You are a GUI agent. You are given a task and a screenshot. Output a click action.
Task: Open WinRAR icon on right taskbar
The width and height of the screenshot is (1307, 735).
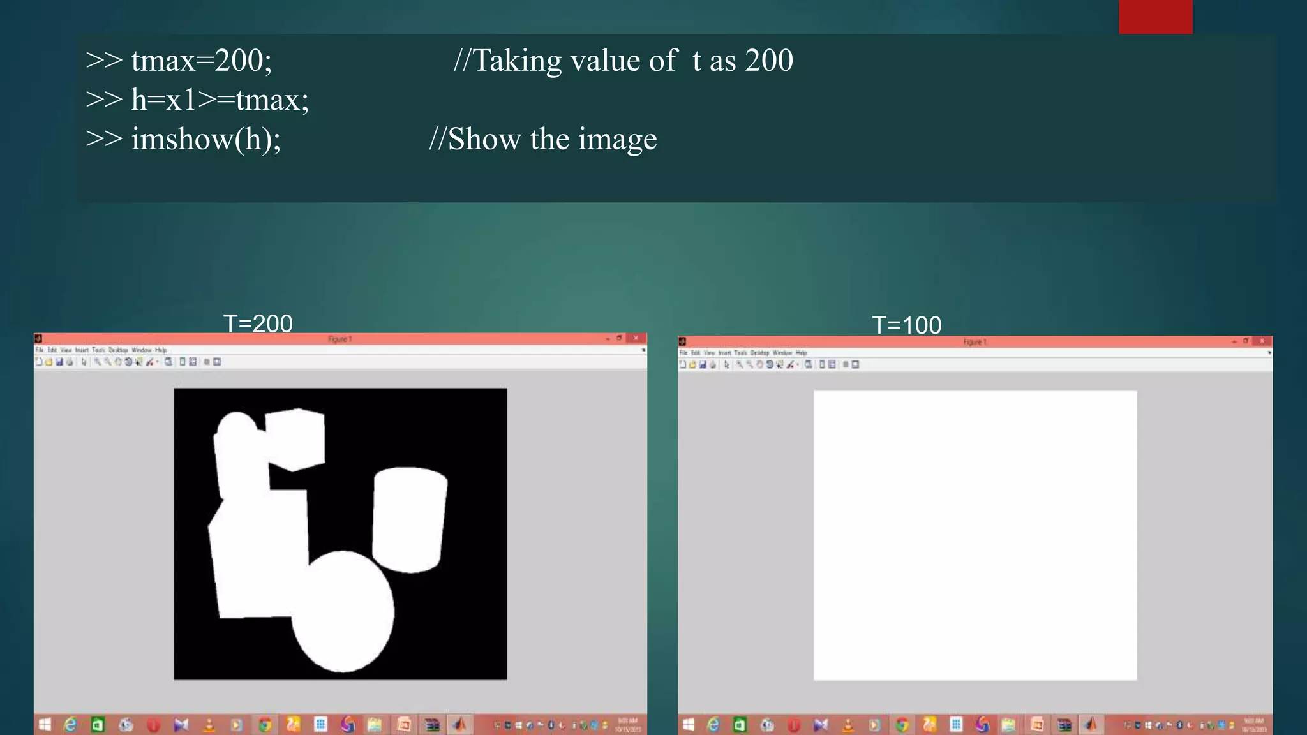pyautogui.click(x=1064, y=725)
